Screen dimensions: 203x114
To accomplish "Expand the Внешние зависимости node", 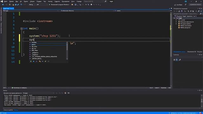I will [176, 22].
